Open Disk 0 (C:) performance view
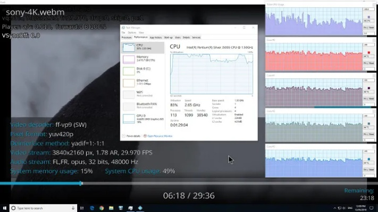 coord(129,71)
